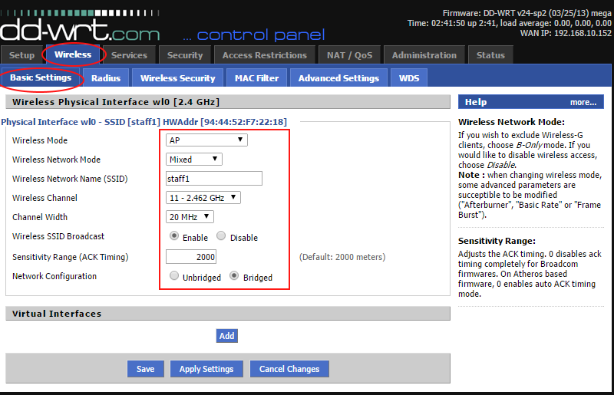The image size is (614, 395).
Task: Click the Save button
Action: [145, 369]
